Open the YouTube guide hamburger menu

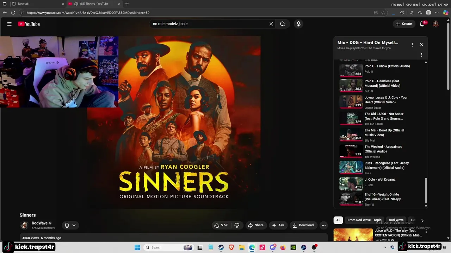[x=10, y=24]
